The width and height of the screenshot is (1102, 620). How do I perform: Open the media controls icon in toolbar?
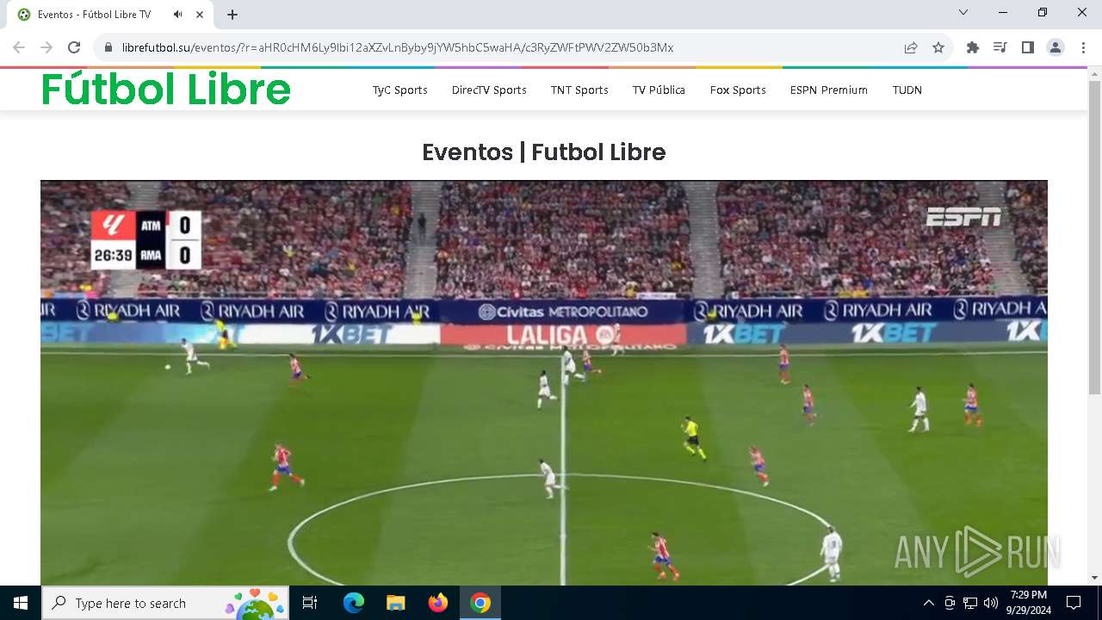pos(1000,47)
